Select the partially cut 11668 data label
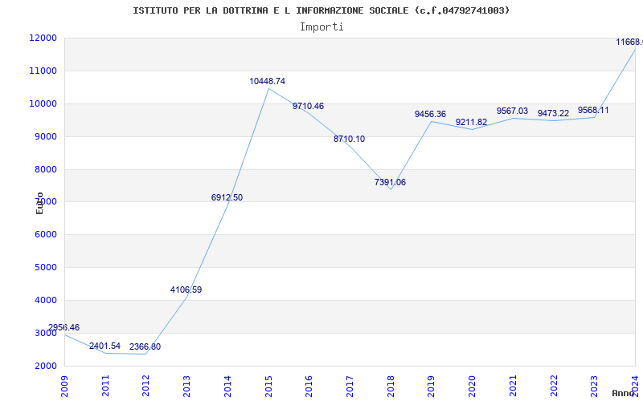 629,43
